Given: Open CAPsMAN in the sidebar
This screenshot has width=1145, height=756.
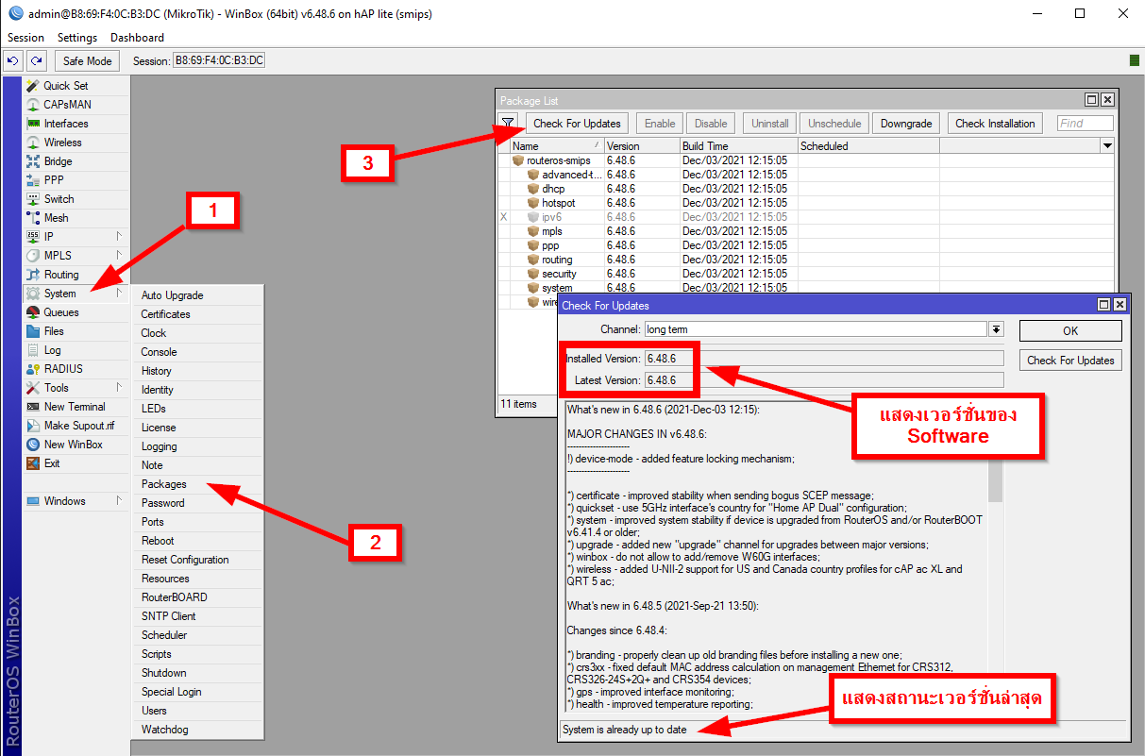Looking at the screenshot, I should [76, 105].
